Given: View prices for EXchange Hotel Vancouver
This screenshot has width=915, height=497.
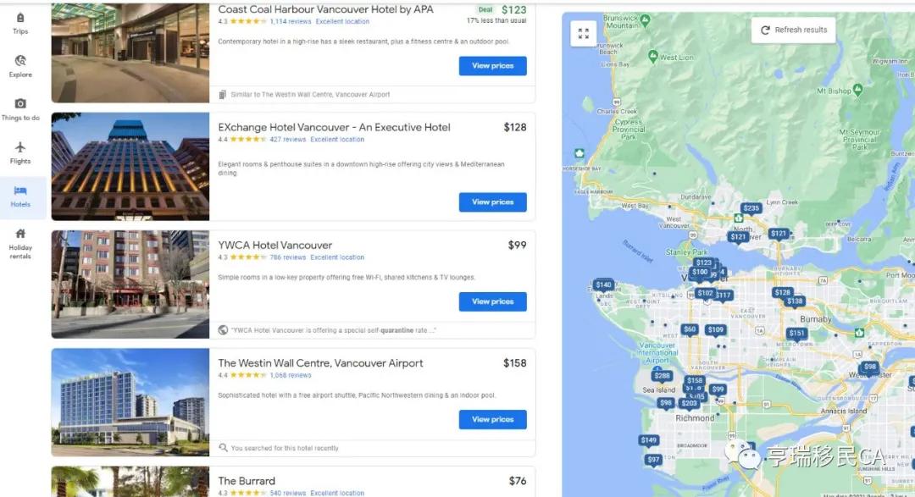Looking at the screenshot, I should pos(492,202).
